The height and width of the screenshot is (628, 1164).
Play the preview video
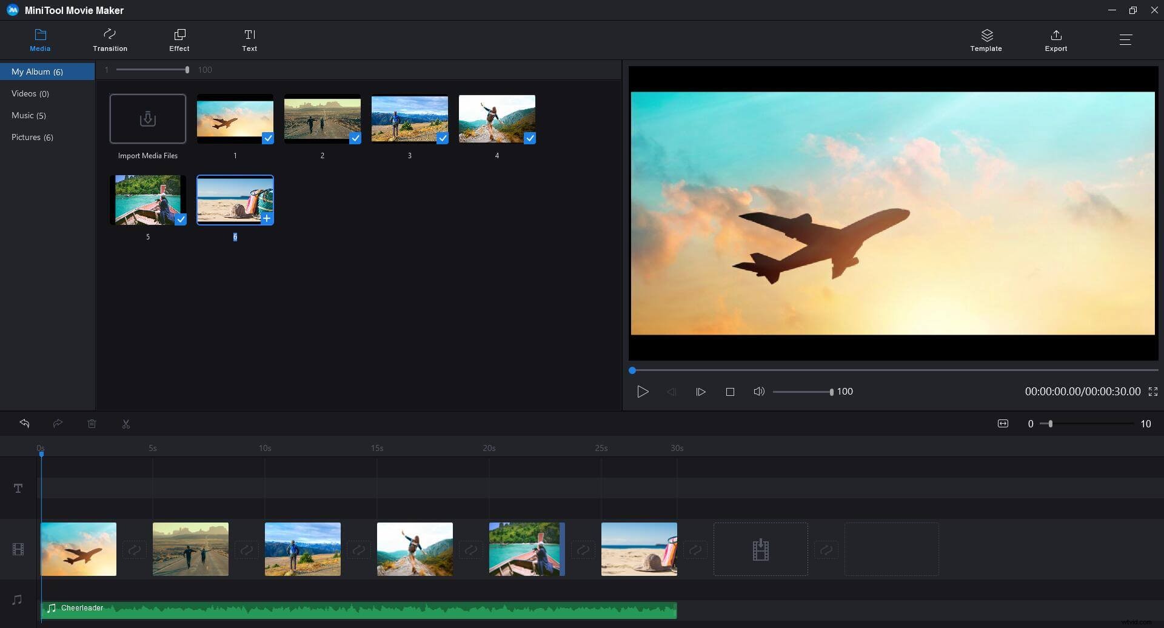643,391
